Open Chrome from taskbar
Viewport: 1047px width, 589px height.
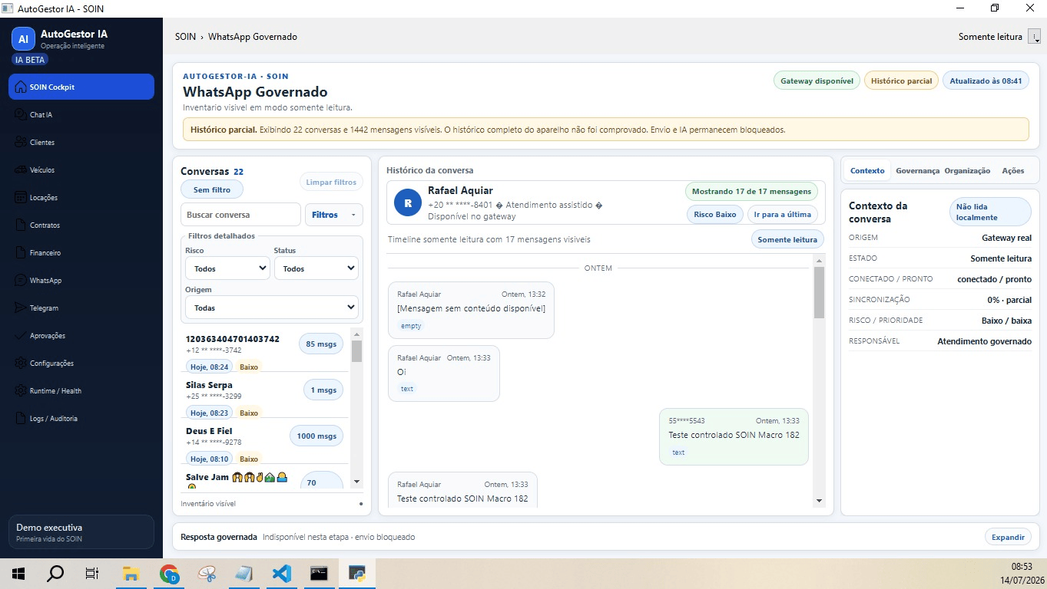point(169,573)
